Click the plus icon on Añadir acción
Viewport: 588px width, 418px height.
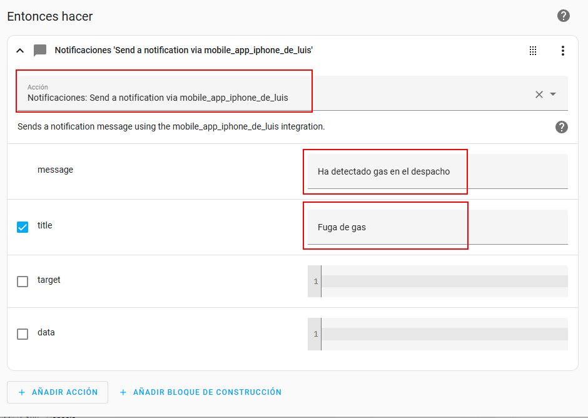pos(22,392)
